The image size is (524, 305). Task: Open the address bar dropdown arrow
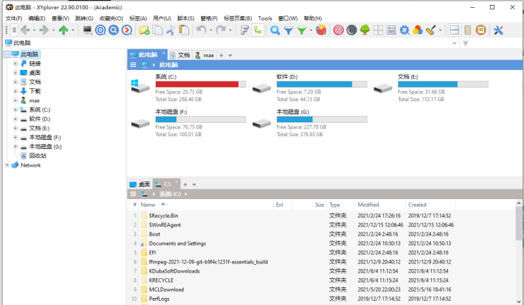(x=454, y=43)
